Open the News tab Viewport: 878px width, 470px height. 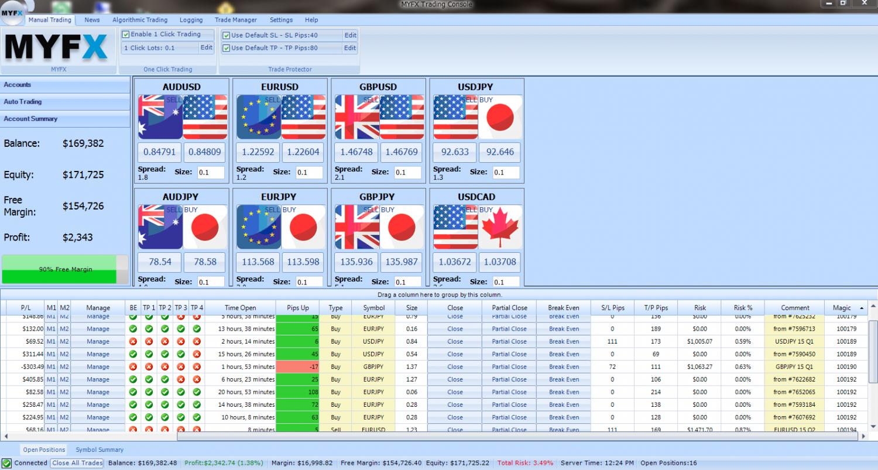(92, 20)
